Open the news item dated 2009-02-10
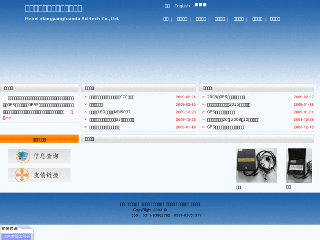The height and width of the screenshot is (240, 320). click(x=96, y=105)
